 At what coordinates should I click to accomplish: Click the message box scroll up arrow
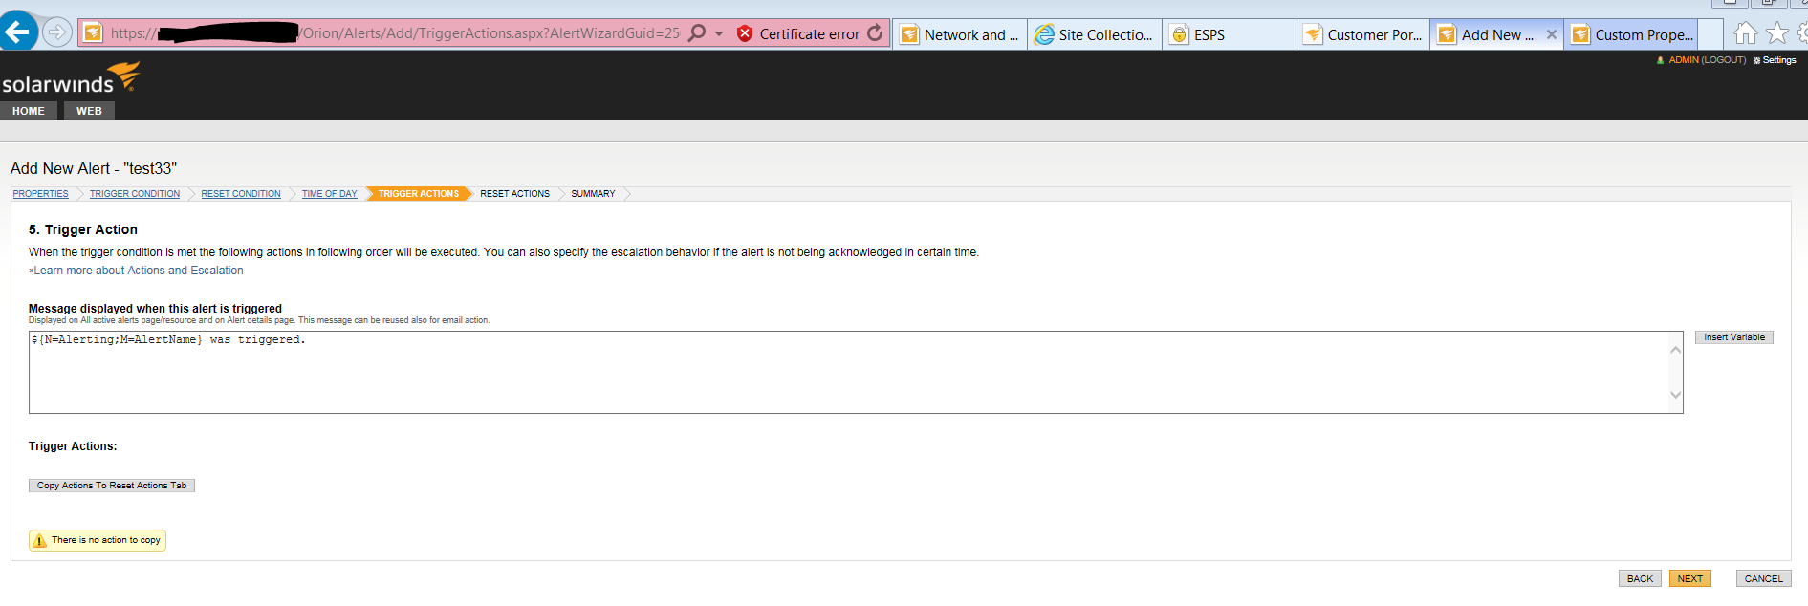(1675, 350)
